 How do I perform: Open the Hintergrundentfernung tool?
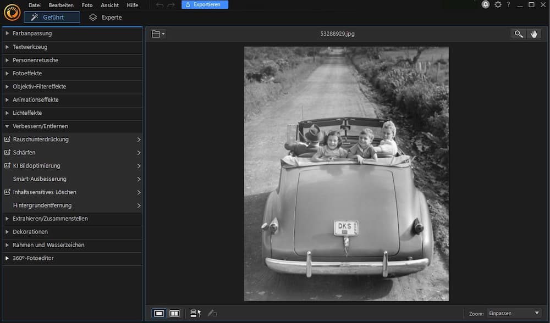[x=42, y=205]
